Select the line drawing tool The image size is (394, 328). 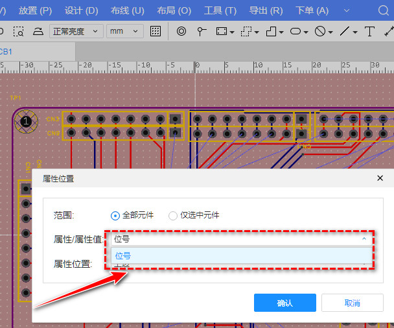tap(345, 31)
